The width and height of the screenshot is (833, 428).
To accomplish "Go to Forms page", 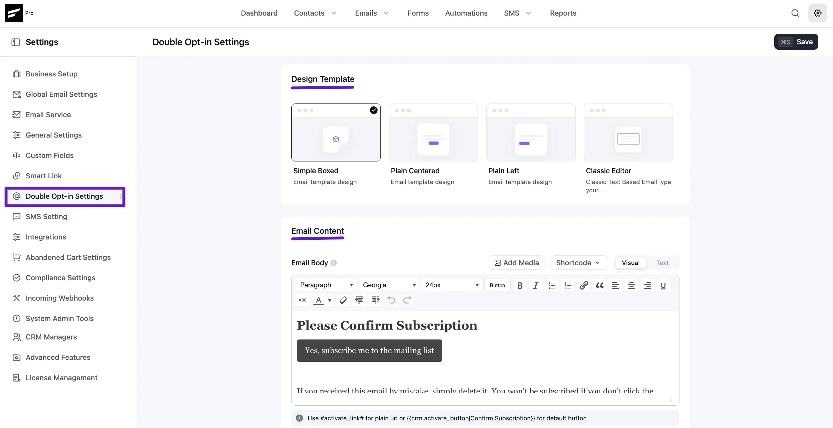I will [x=418, y=13].
